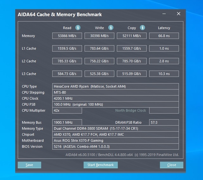
Task: Click the North Bridge Clock label
Action: click(x=130, y=110)
